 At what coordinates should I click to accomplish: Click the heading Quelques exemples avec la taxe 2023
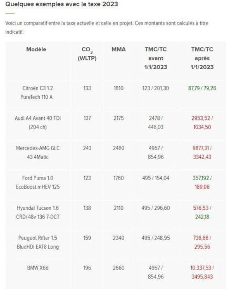62,4
